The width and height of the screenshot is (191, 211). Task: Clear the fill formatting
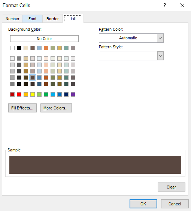tap(172, 187)
